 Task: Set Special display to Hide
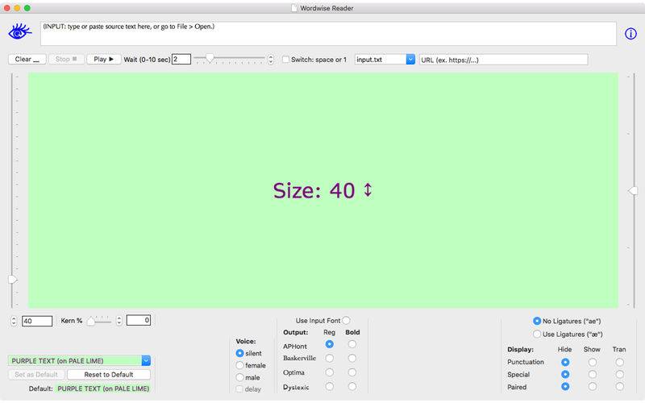point(565,374)
